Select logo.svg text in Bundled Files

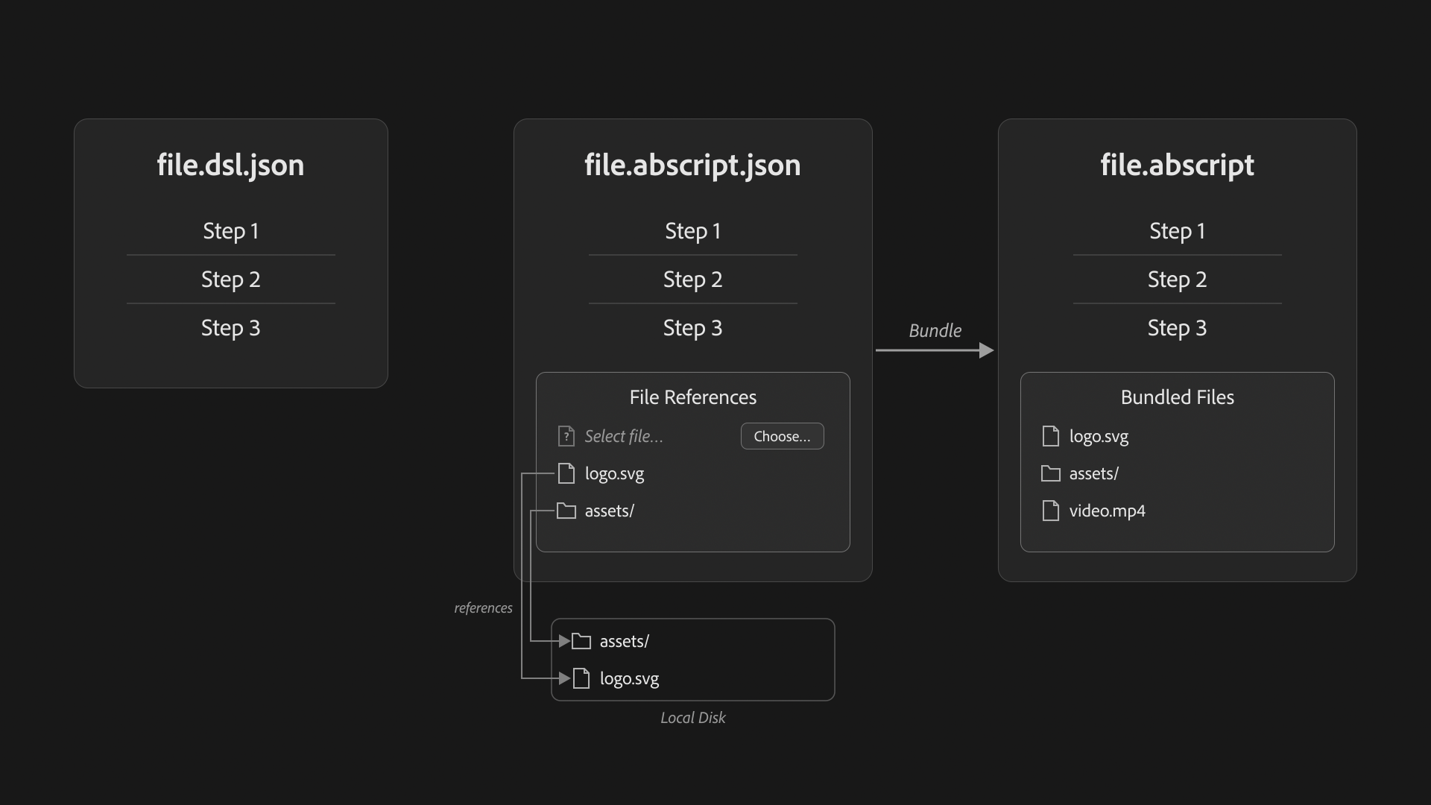click(1099, 437)
